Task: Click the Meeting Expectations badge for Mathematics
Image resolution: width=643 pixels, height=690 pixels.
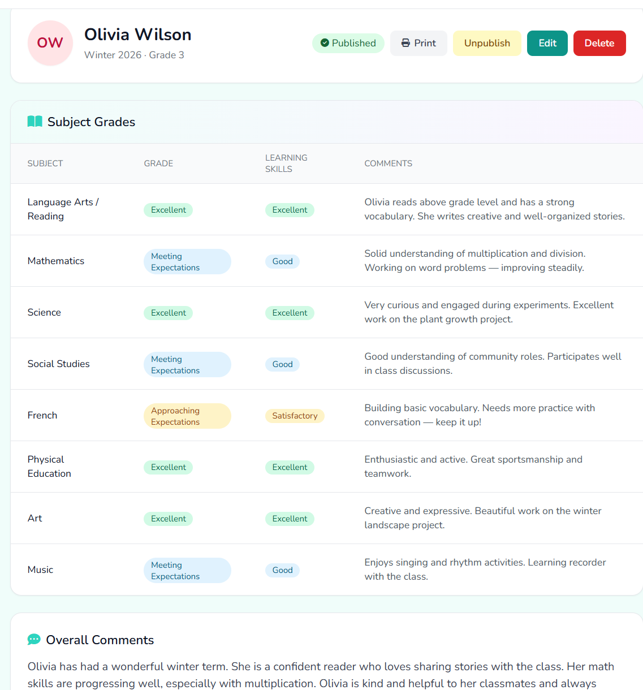Action: (187, 261)
